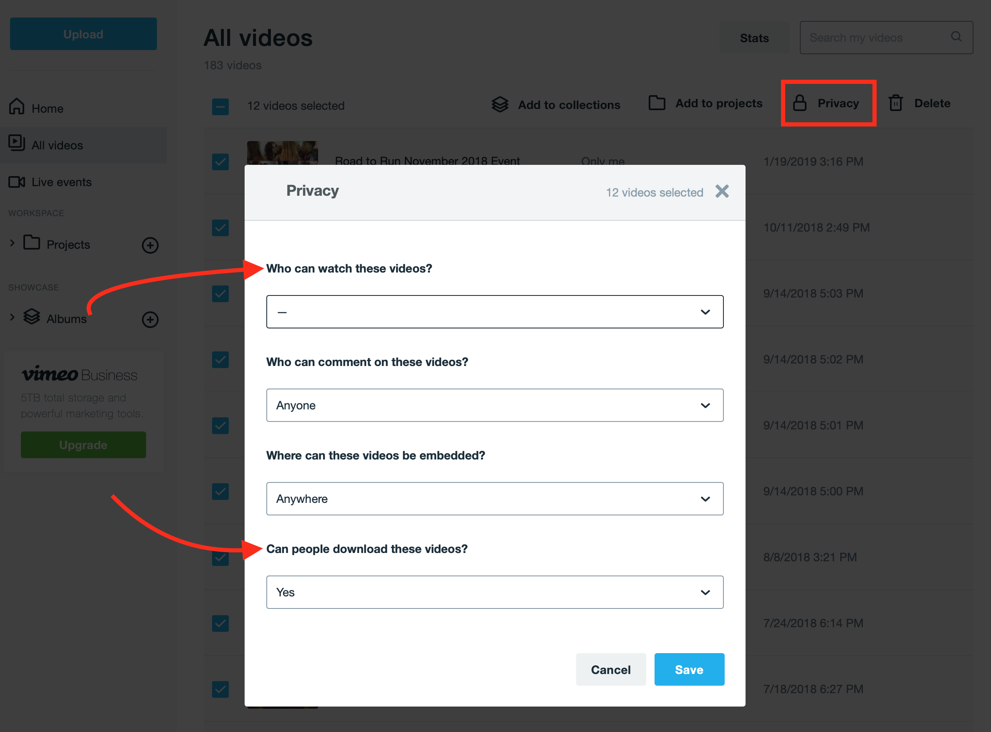991x732 pixels.
Task: Uncheck the 7/18/2018 6:27 PM video
Action: [x=220, y=689]
